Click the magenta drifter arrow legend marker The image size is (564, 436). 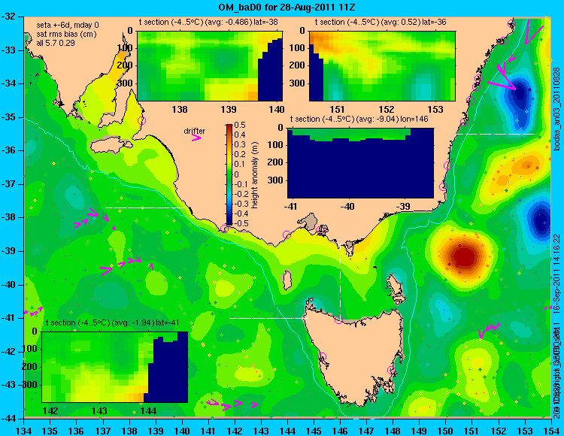click(196, 138)
